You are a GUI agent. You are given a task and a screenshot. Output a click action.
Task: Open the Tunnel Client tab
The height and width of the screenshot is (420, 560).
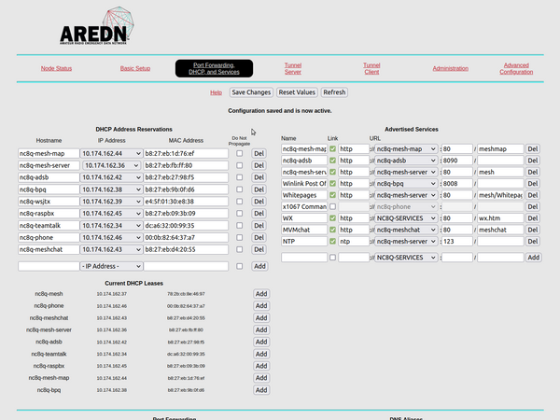pyautogui.click(x=371, y=68)
